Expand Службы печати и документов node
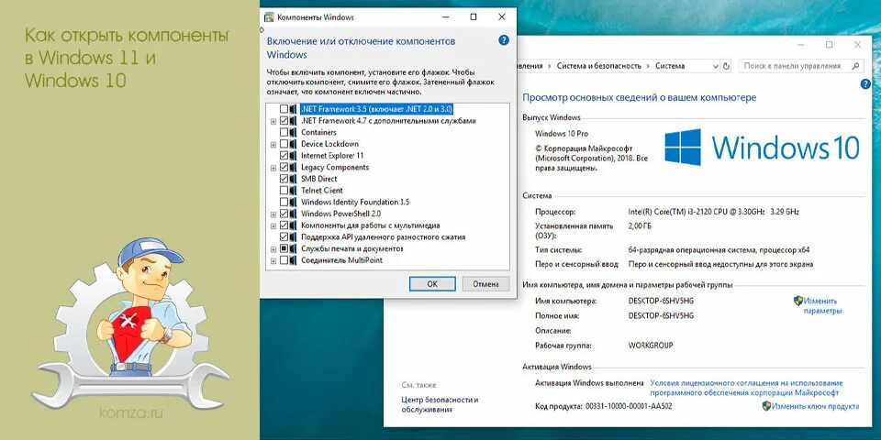Image resolution: width=881 pixels, height=440 pixels. (x=273, y=248)
